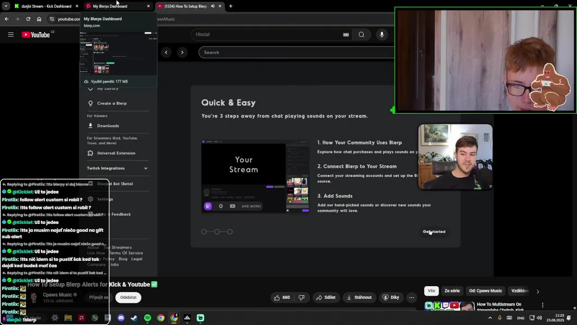
Task: Select the Vše filter chip
Action: [x=431, y=291]
